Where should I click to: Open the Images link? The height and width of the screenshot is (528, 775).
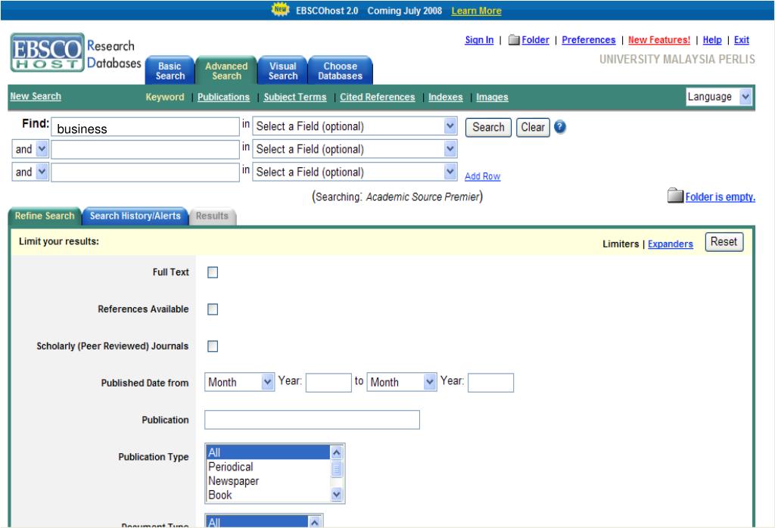click(492, 98)
